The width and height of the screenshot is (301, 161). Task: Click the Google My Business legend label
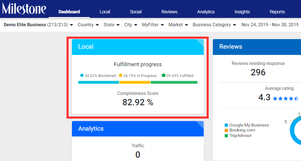pos(249,125)
